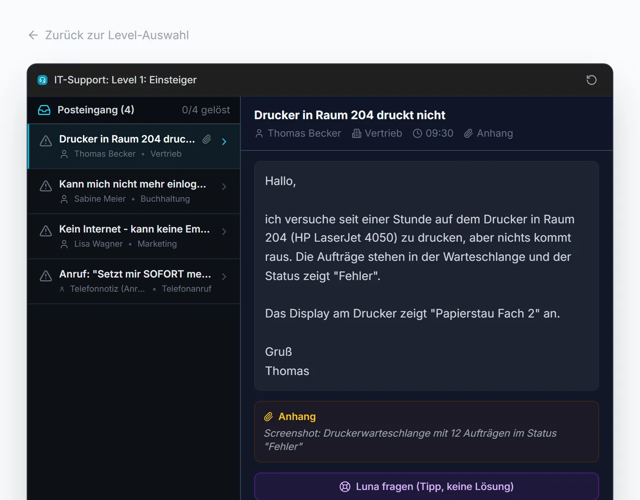Select the Kein Internet - kann keine Em... ticket
The image size is (640, 500).
(134, 236)
